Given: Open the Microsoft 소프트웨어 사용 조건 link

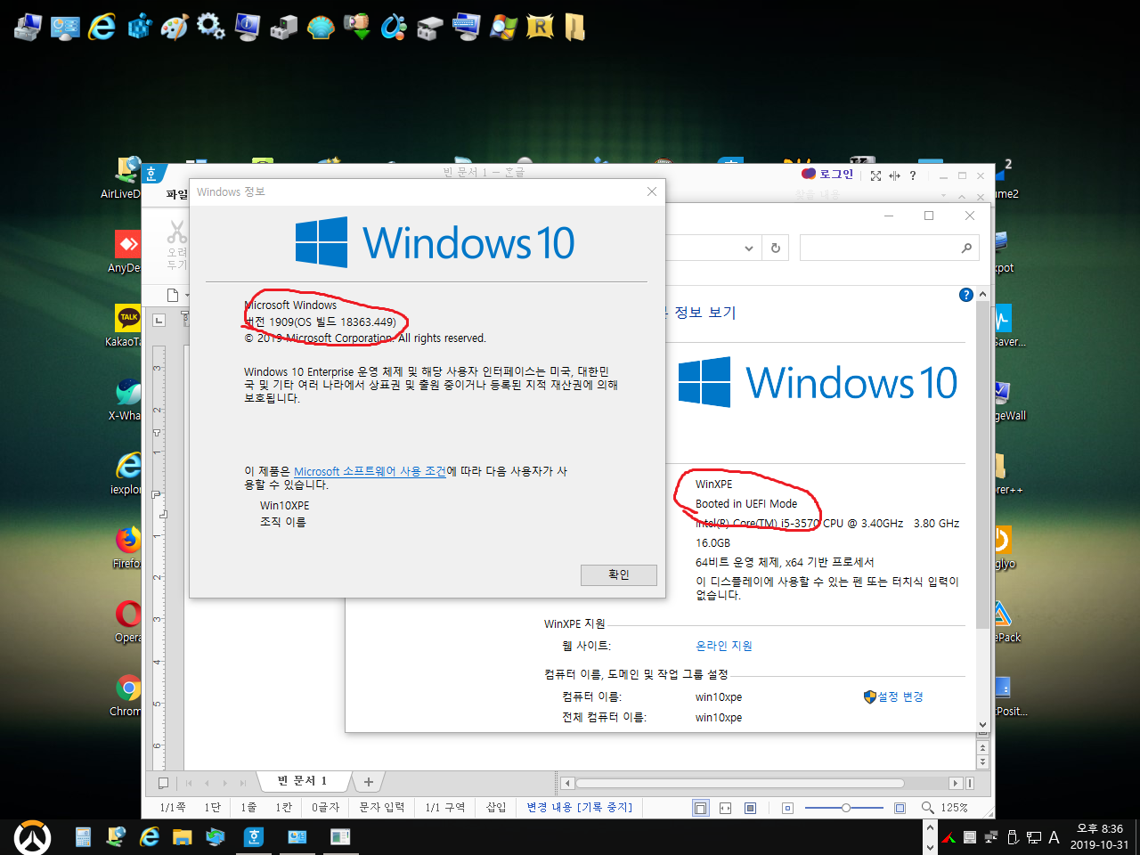Looking at the screenshot, I should tap(370, 471).
